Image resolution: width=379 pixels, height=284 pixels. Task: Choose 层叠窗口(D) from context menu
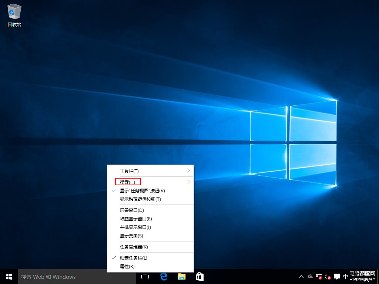pyautogui.click(x=150, y=210)
